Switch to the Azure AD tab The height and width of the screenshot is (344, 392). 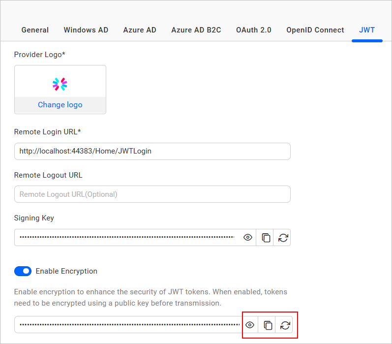pyautogui.click(x=140, y=30)
